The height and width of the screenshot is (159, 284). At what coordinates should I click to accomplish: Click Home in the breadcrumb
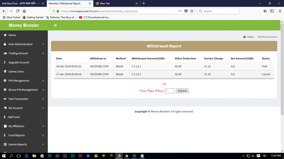(x=250, y=37)
